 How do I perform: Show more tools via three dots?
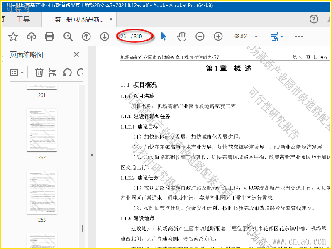[x=298, y=37]
